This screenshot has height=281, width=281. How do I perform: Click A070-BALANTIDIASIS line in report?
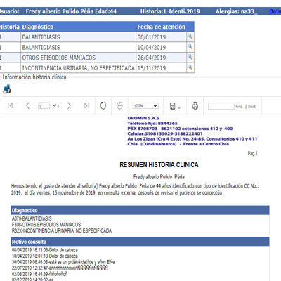[x=32, y=218]
